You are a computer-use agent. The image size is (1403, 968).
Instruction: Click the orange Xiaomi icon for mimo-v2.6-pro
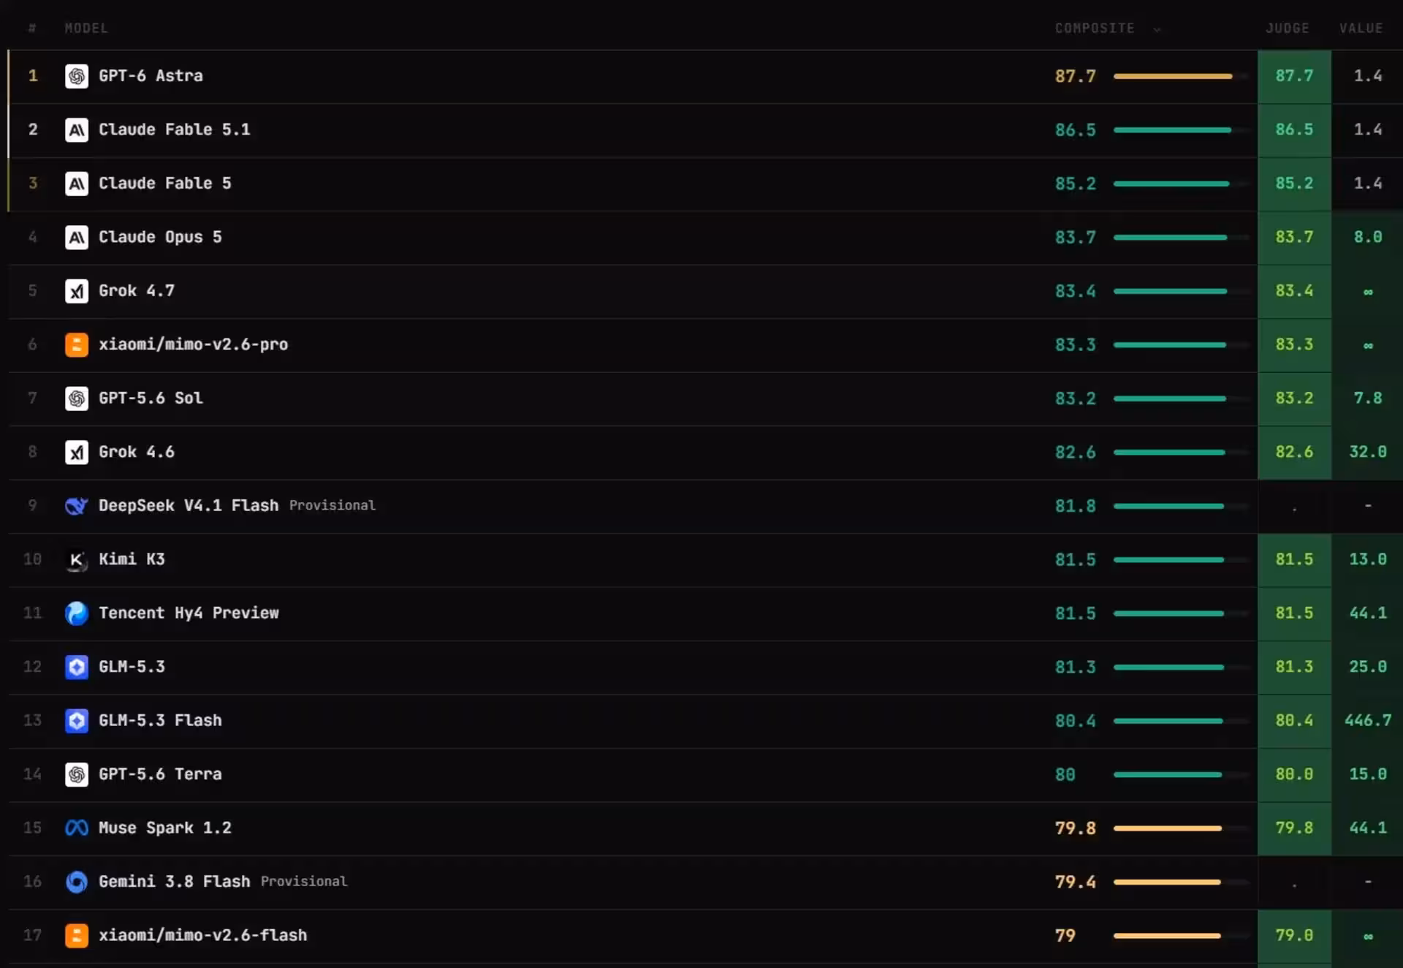click(x=77, y=344)
